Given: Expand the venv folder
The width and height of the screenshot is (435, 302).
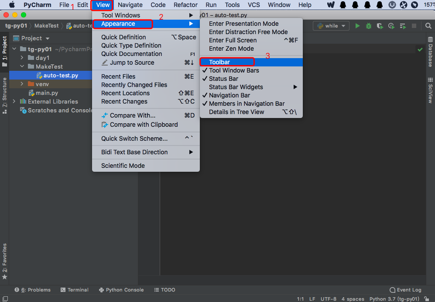Looking at the screenshot, I should pyautogui.click(x=22, y=83).
